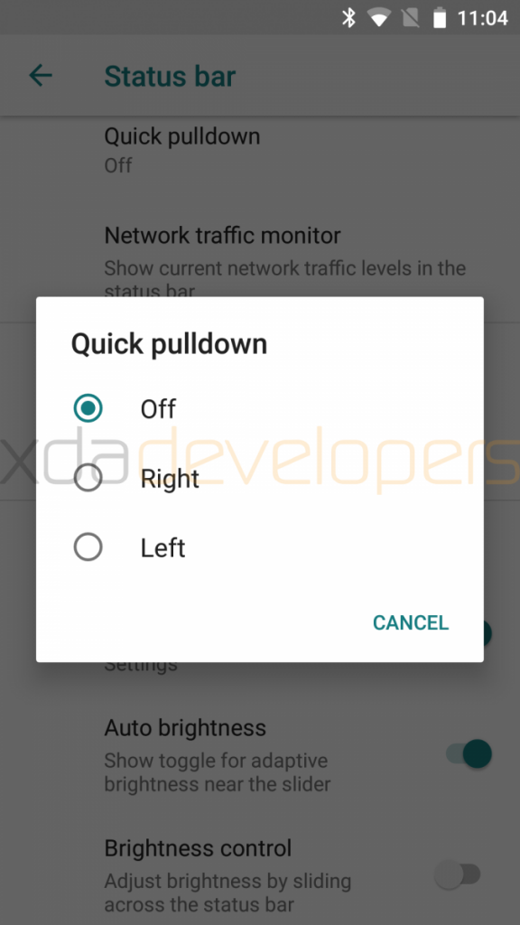Choose the Left option label
The width and height of the screenshot is (520, 925).
point(162,548)
